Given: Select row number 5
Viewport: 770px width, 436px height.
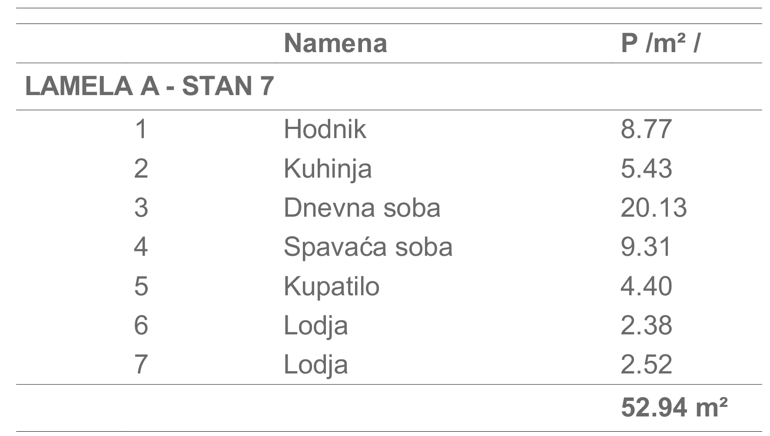Looking at the screenshot, I should pyautogui.click(x=141, y=286).
